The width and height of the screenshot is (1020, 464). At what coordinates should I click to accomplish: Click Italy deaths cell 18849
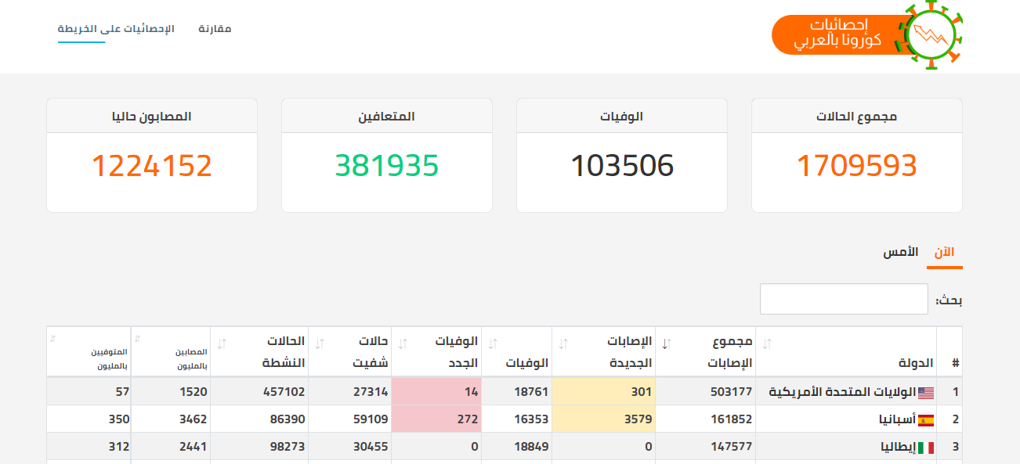point(517,446)
